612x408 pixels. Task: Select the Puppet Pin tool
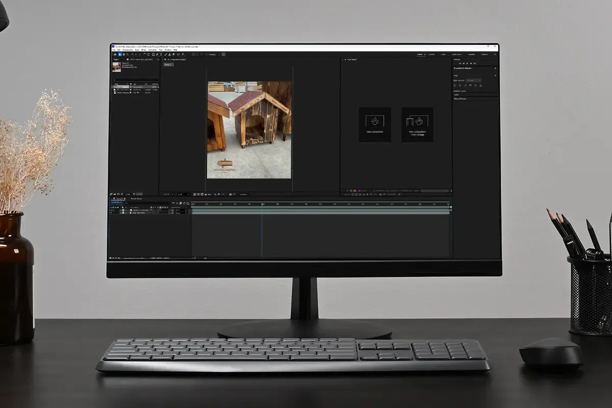pos(183,55)
